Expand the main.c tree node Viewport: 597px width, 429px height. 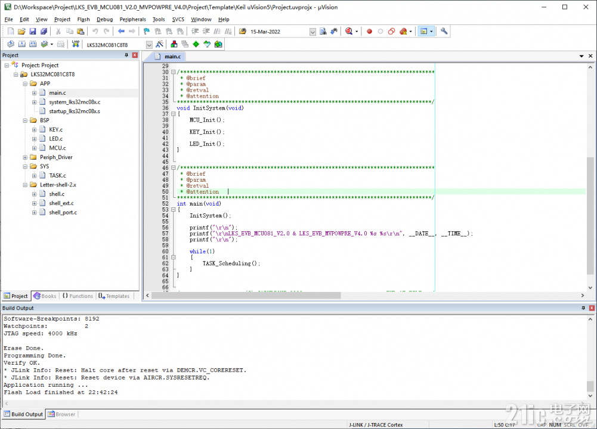click(x=34, y=93)
